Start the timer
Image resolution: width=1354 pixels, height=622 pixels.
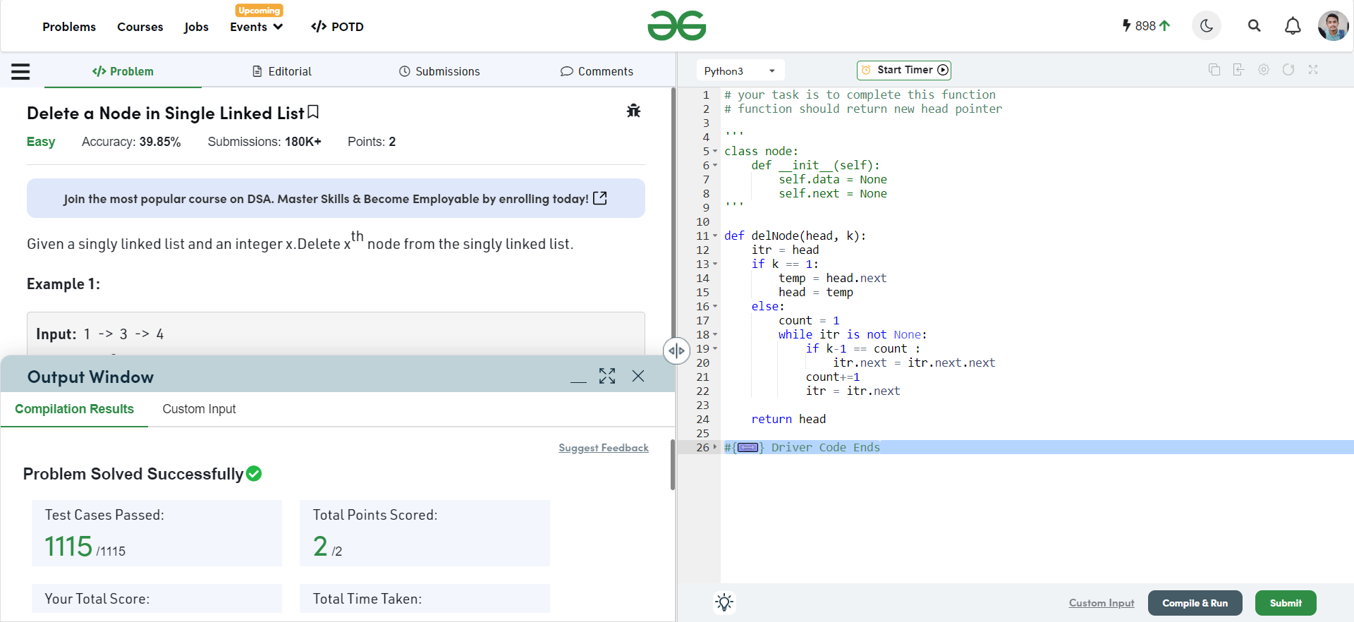904,70
